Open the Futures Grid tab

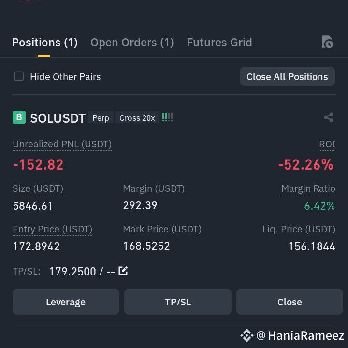click(219, 43)
